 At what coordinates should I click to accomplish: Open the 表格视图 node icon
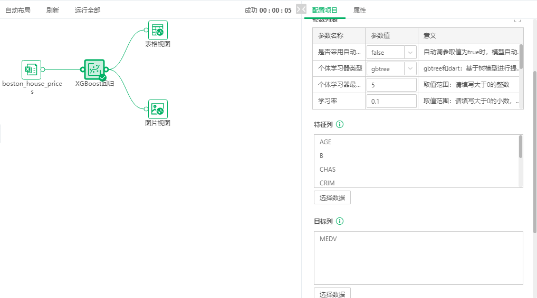coord(158,30)
